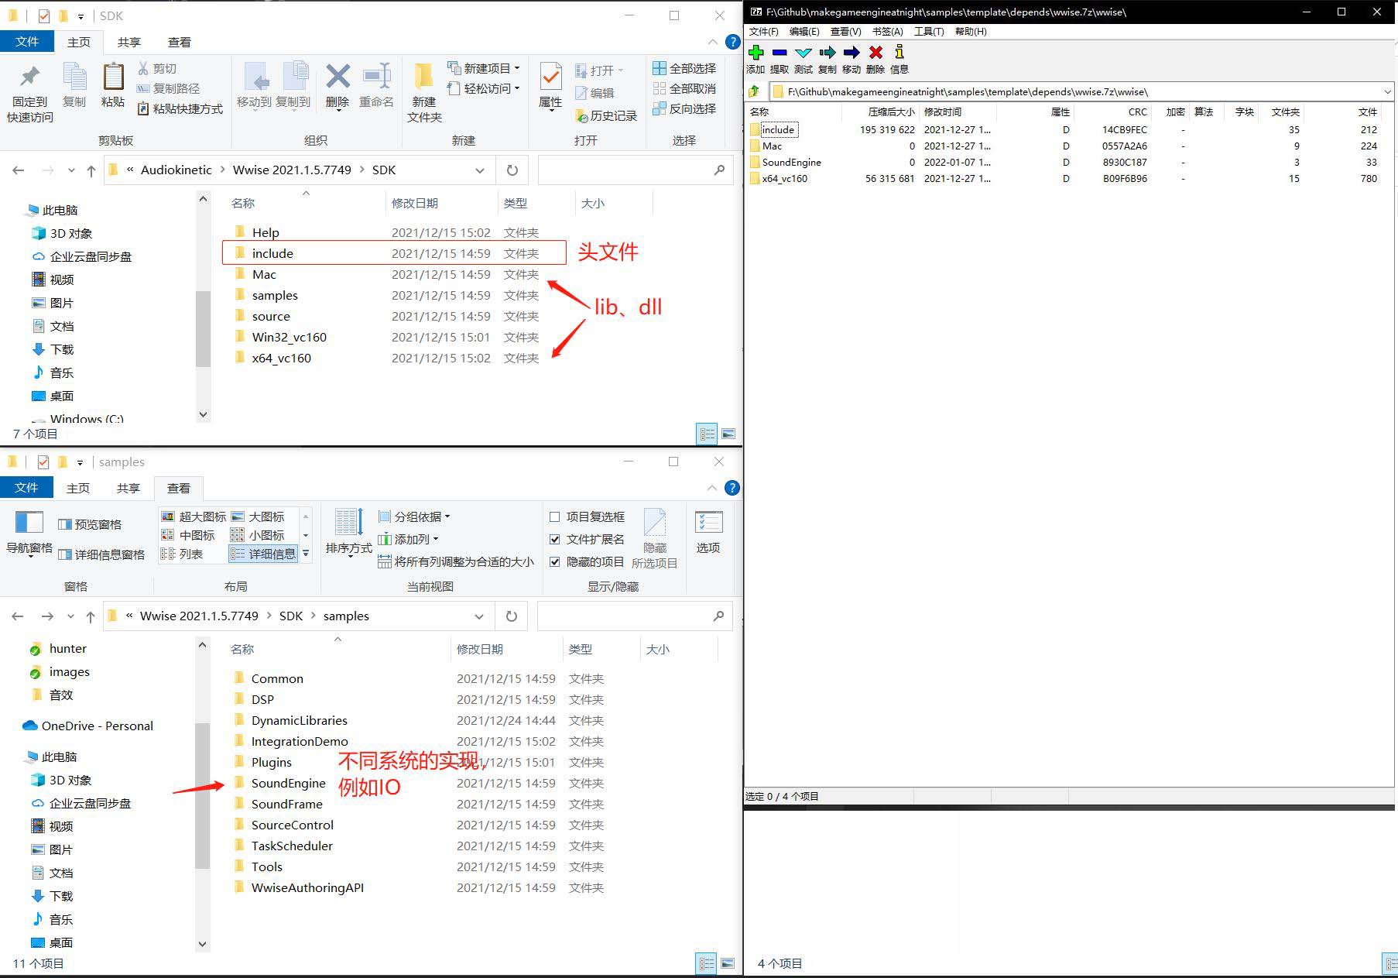Screen dimensions: 1398x978
Task: Click Pin to Quick Access (固定到快速访问) in SDK window
Action: pos(30,94)
